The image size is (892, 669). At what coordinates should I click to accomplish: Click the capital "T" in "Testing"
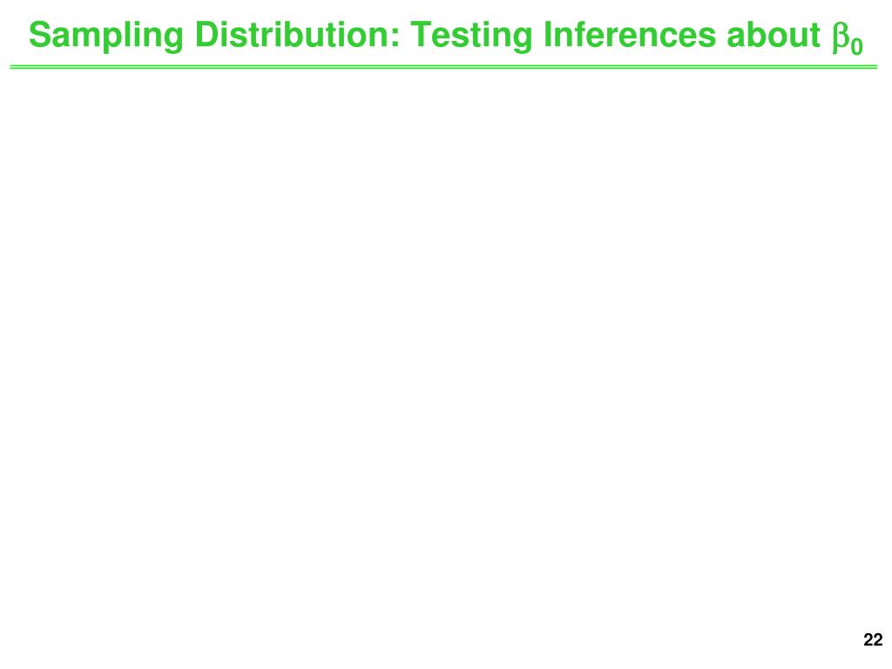pyautogui.click(x=421, y=35)
